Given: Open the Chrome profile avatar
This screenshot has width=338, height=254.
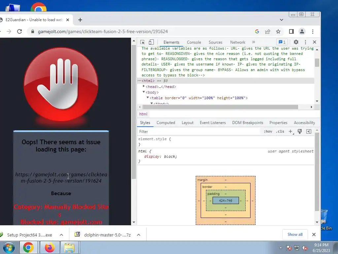Looking at the screenshot, I should click(x=302, y=31).
